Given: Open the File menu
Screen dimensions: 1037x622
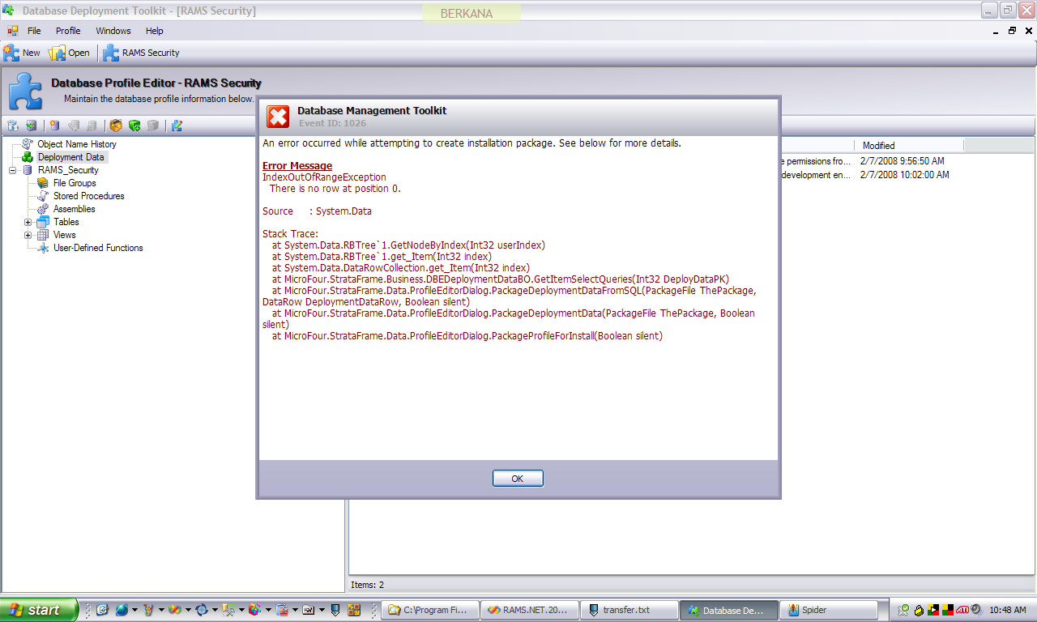Looking at the screenshot, I should coord(34,31).
